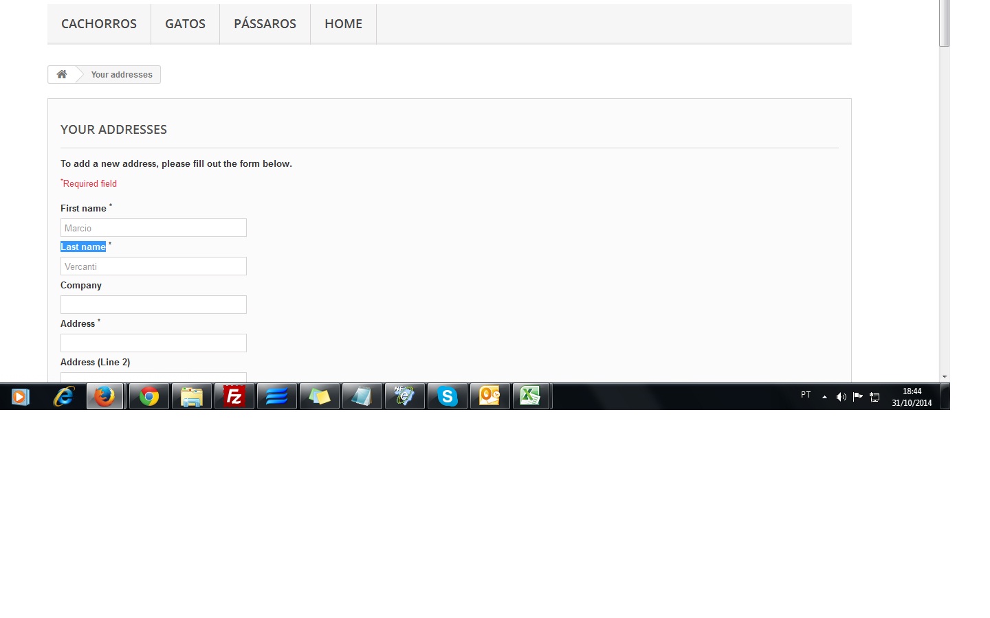990x618 pixels.
Task: Click the scrollbar down arrow
Action: (x=945, y=376)
